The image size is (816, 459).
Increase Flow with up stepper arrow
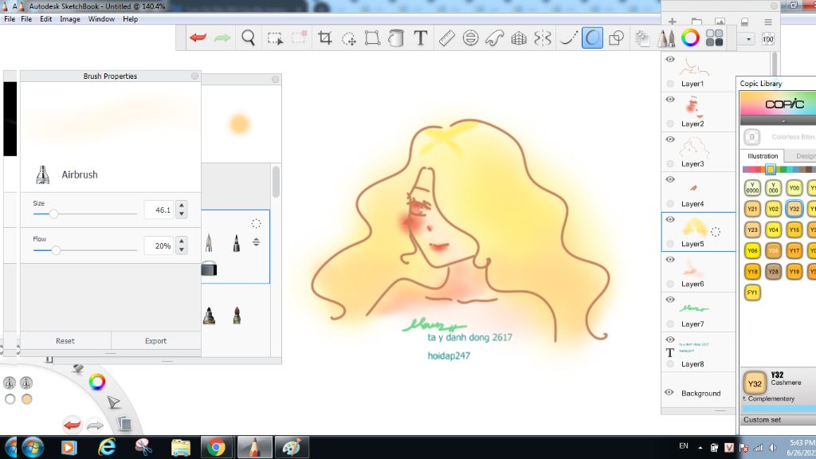[x=182, y=241]
